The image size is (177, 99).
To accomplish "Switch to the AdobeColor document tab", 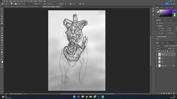I will point(22,7).
